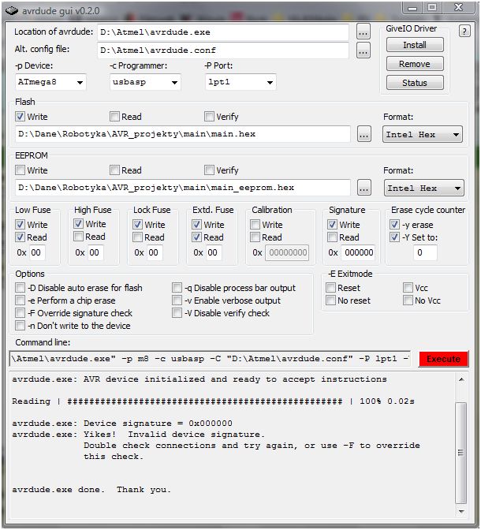Viewport: 481px width, 530px height.
Task: Remove the GiveIO driver
Action: click(415, 64)
